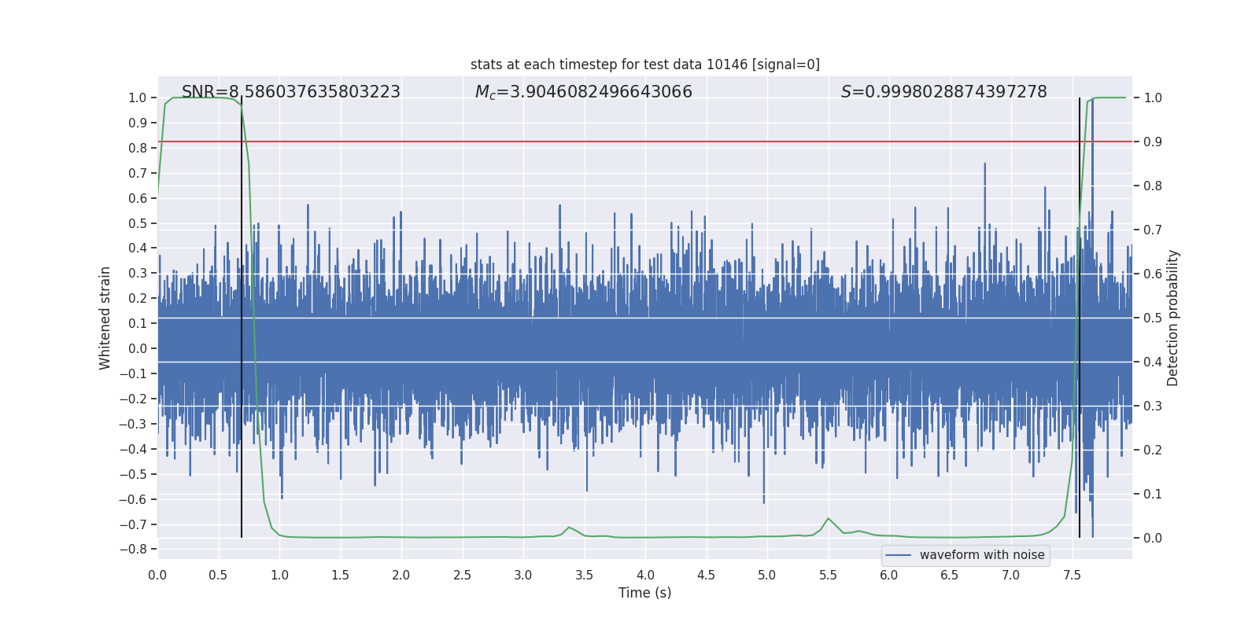Screen dimensions: 1259x629
Task: Click the 2.5 tick label on time axis
Action: (462, 576)
